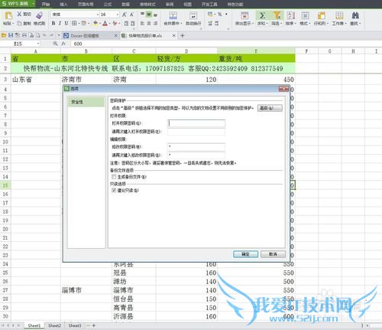The height and width of the screenshot is (330, 382).
Task: Click the fill color bucket icon
Action: tap(95, 23)
